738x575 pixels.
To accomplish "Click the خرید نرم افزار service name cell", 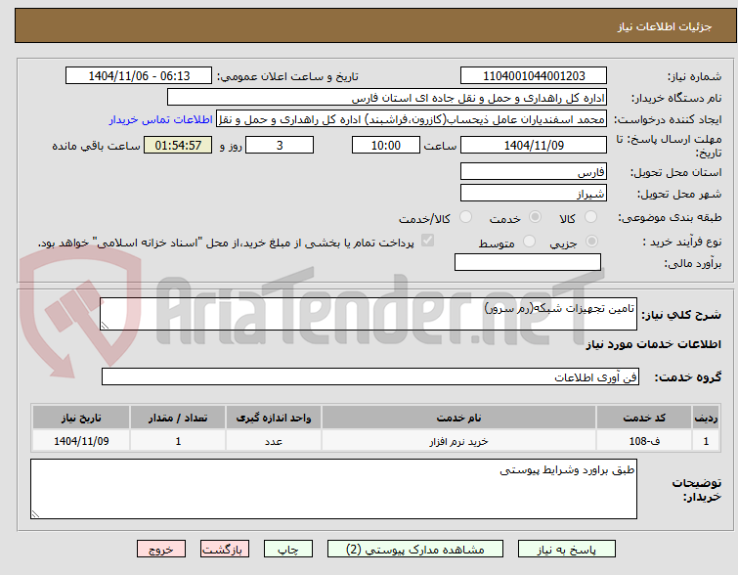I will tap(458, 441).
